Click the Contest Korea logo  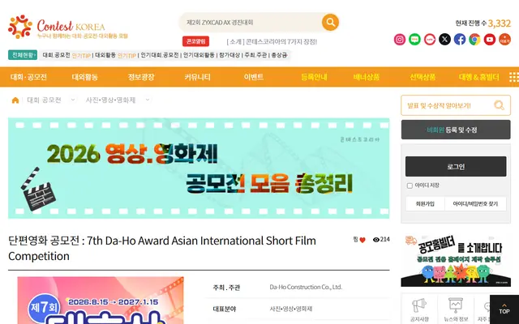(68, 27)
